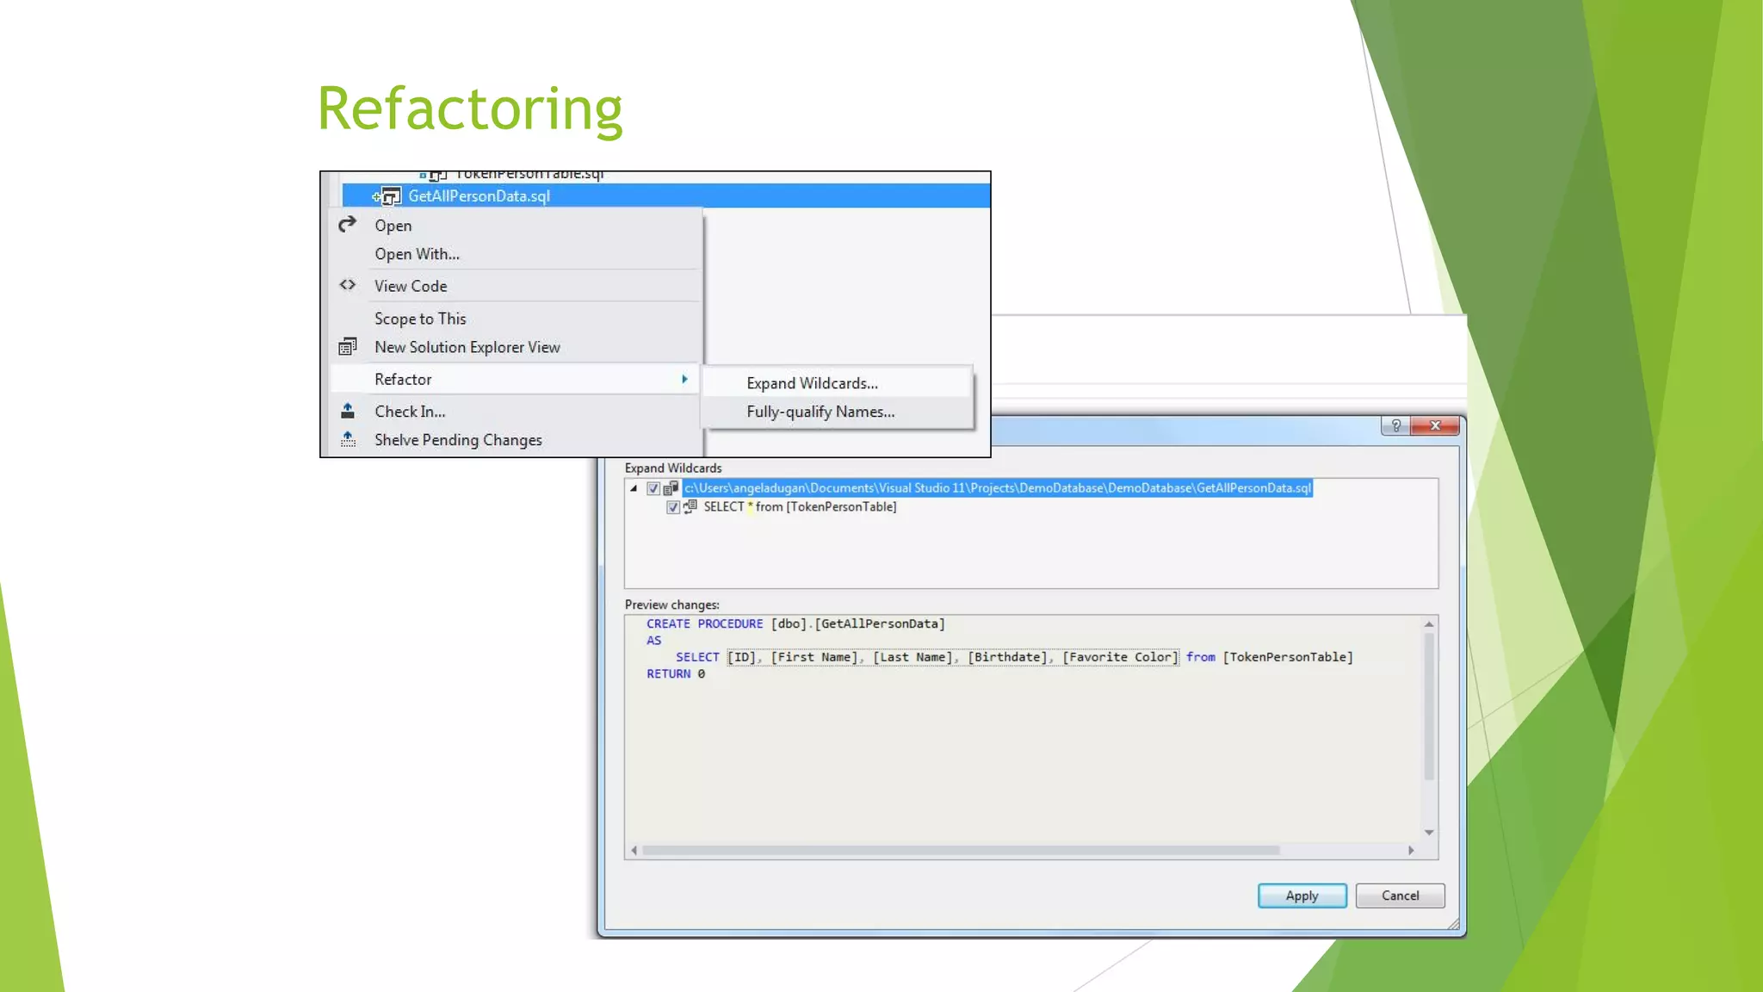This screenshot has width=1763, height=992.
Task: Click the GetAllPersonData.sql file icon
Action: click(x=390, y=196)
